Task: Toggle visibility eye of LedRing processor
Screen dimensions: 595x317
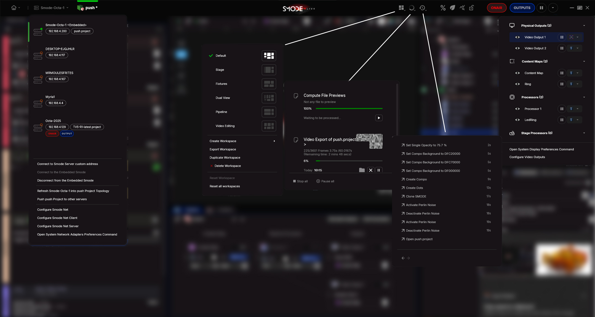Action: tap(517, 120)
